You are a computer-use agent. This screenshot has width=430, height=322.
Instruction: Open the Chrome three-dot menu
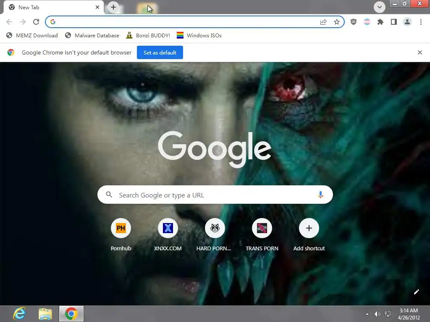point(421,22)
